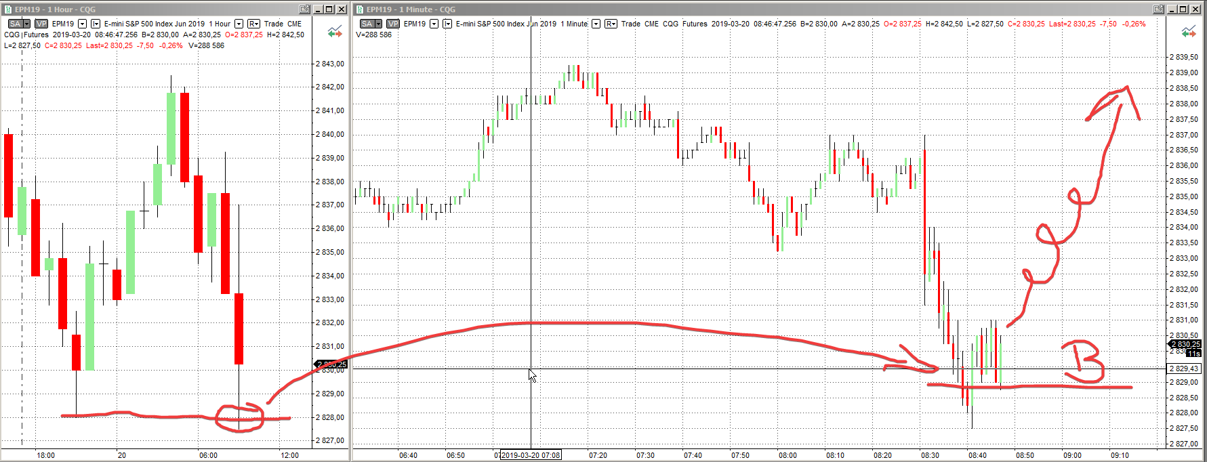Open the R dropdown in 1 Hour chart

click(253, 24)
